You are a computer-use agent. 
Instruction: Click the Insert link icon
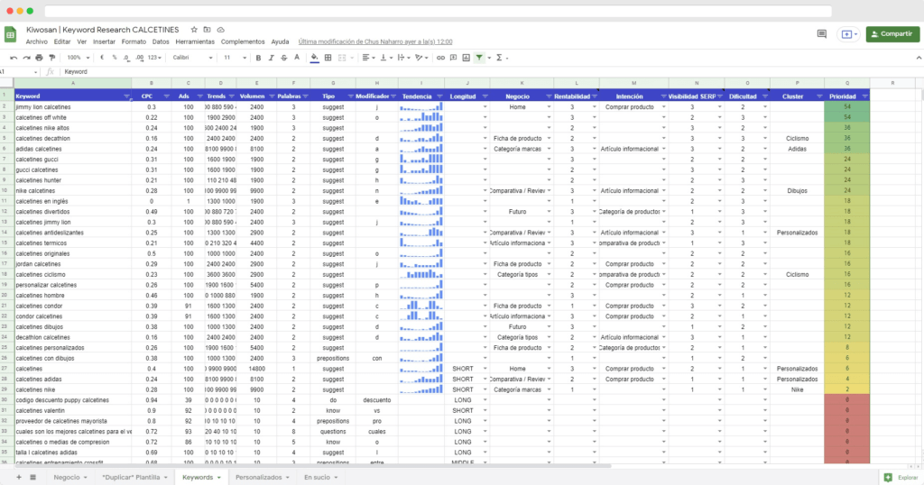point(440,58)
